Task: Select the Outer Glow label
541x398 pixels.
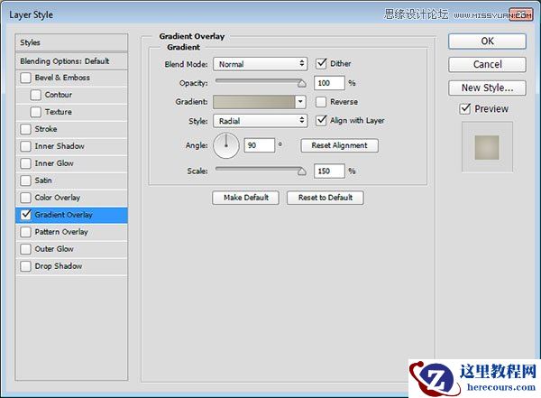Action: 54,249
